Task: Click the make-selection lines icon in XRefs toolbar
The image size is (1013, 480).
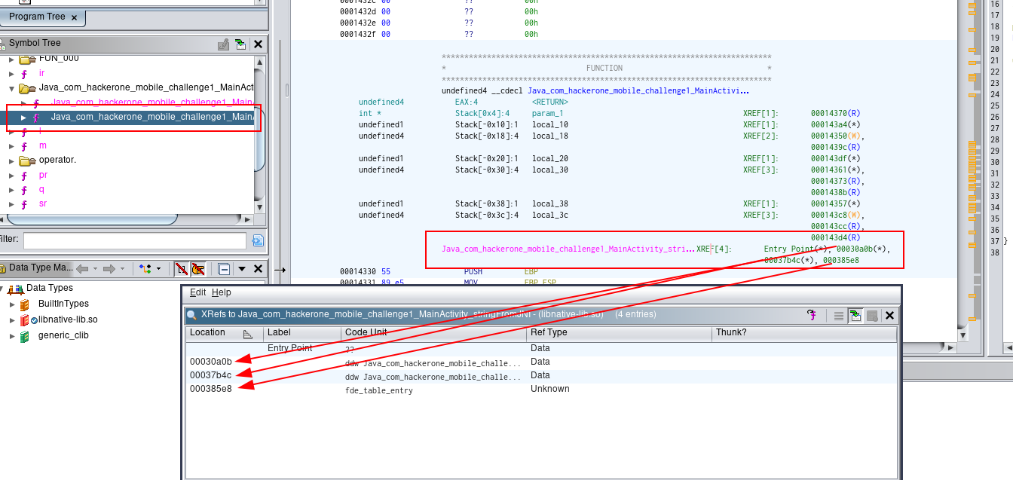Action: tap(839, 316)
